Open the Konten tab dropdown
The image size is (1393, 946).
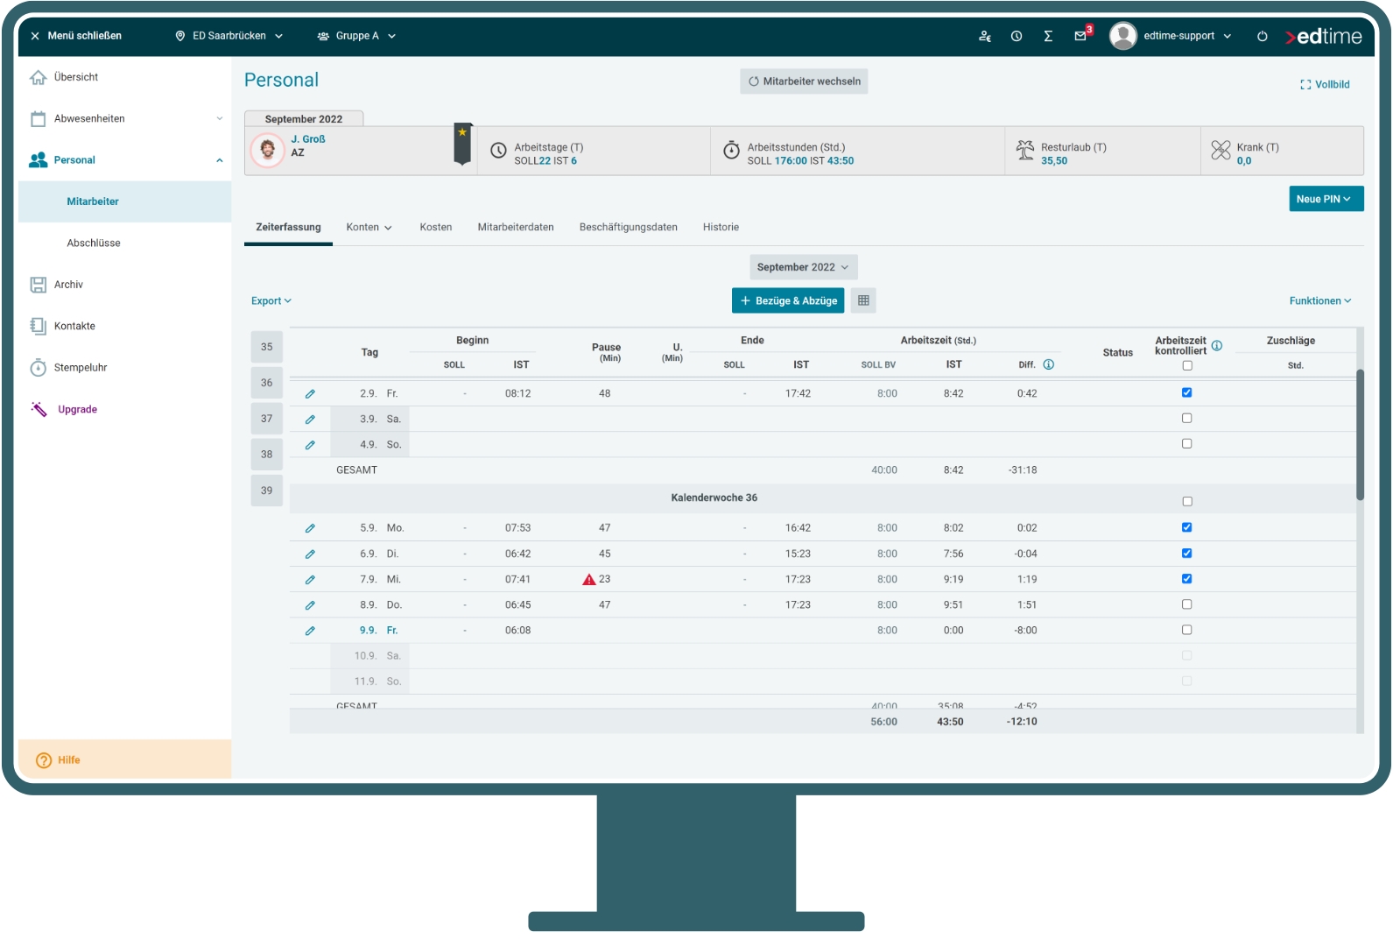point(369,227)
